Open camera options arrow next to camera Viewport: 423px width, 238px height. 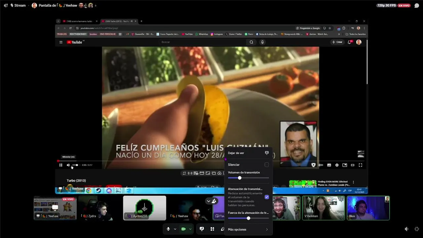click(x=190, y=229)
